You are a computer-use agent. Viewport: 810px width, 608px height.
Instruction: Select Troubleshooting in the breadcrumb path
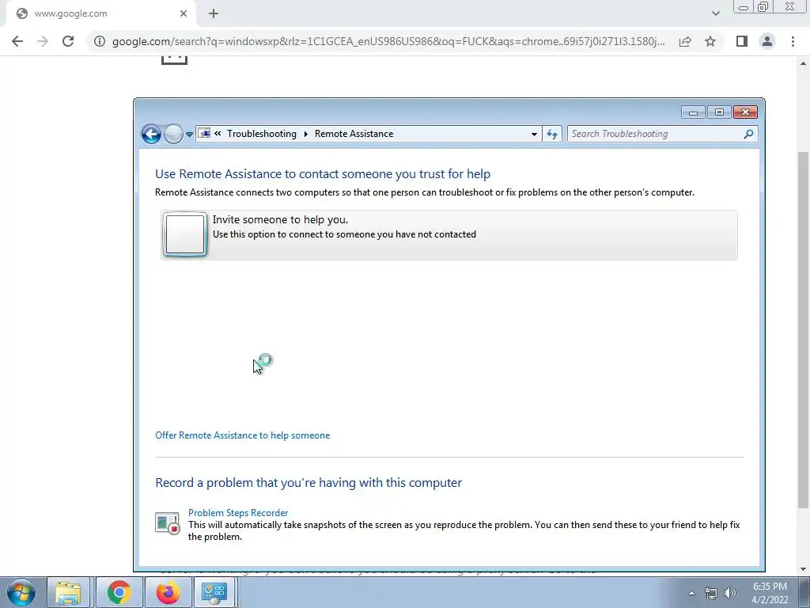pyautogui.click(x=261, y=134)
